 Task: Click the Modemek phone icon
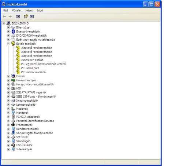coord(13,109)
